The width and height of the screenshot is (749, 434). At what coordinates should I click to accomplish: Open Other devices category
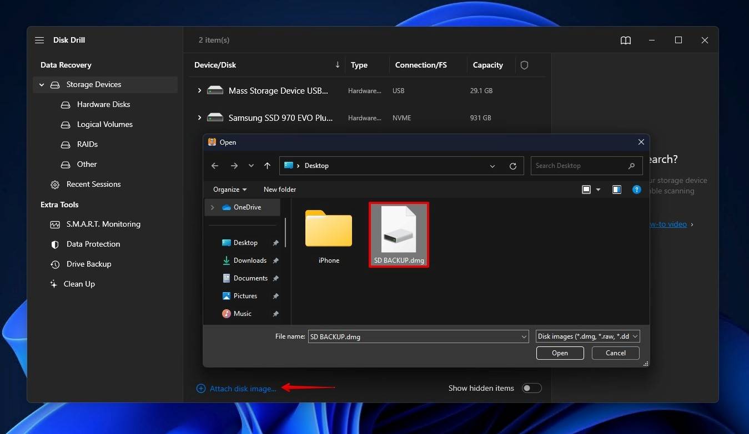point(87,165)
